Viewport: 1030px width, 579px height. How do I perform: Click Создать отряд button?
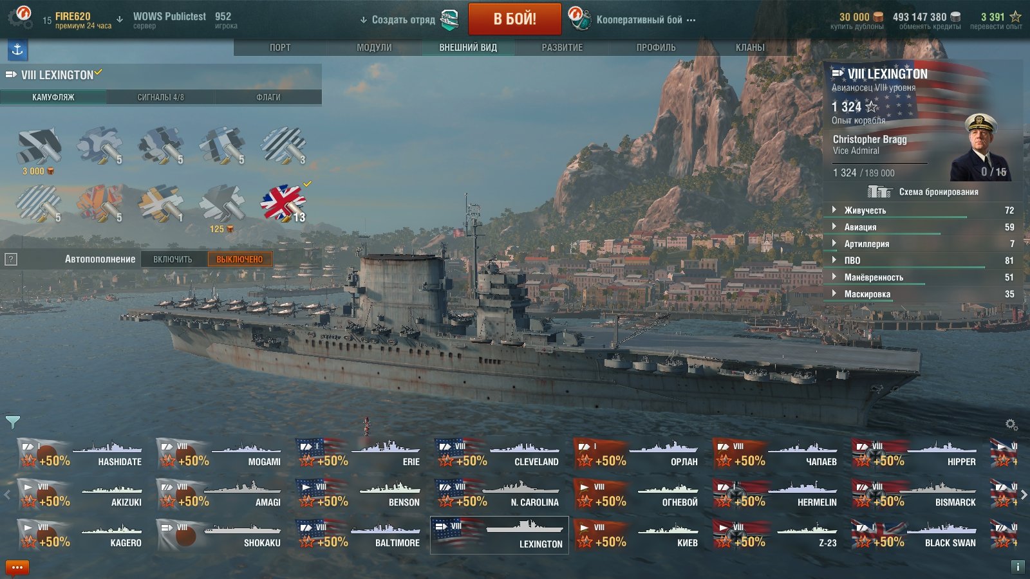(409, 19)
